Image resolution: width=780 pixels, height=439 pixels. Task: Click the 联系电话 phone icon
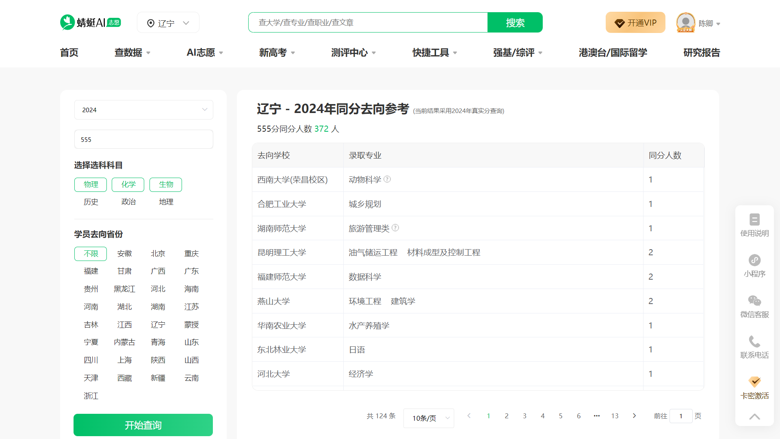click(x=754, y=341)
